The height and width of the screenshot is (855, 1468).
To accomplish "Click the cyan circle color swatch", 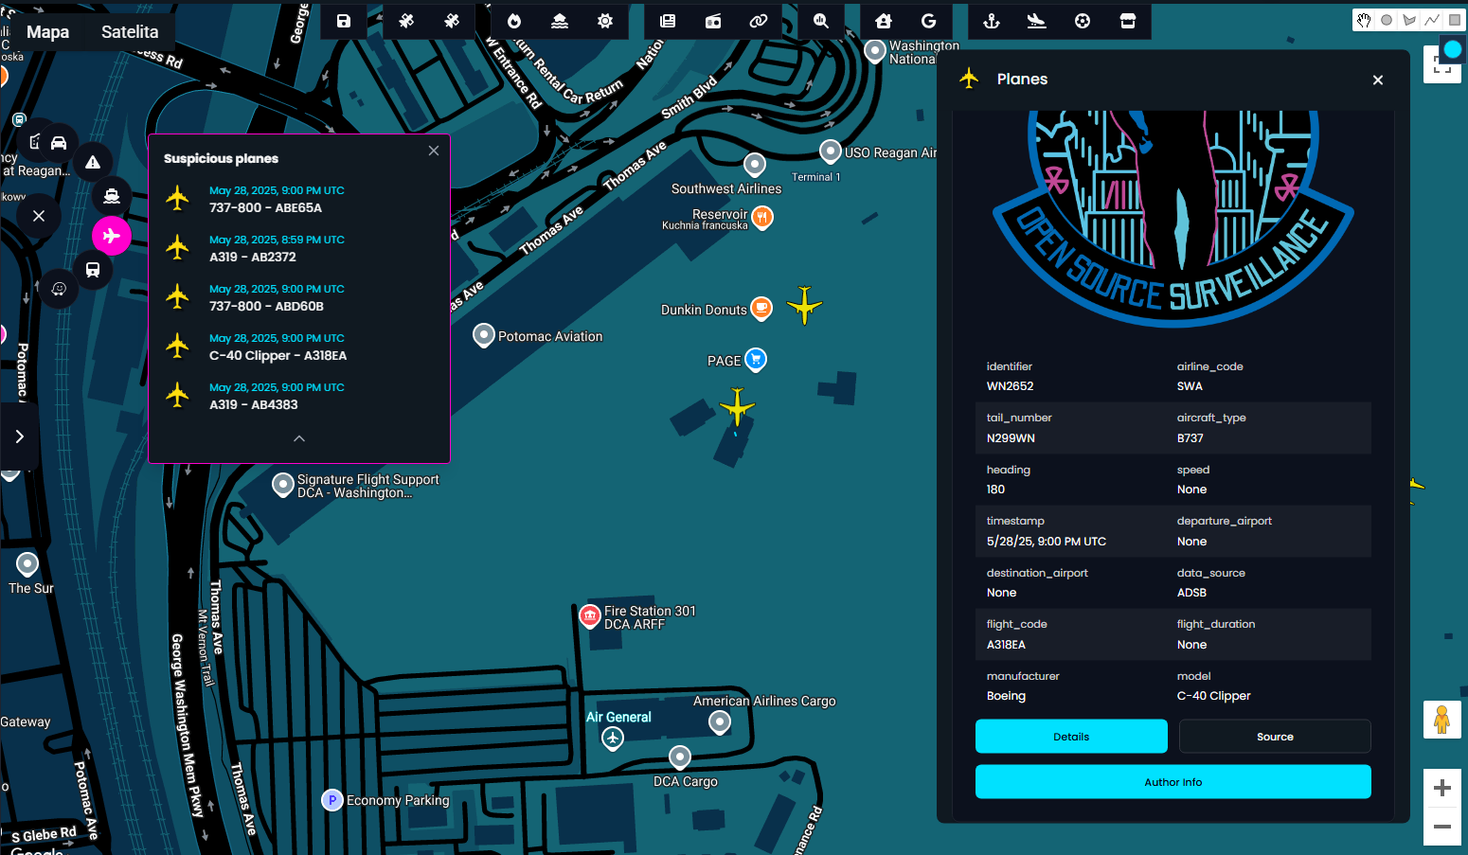I will pos(1452,49).
